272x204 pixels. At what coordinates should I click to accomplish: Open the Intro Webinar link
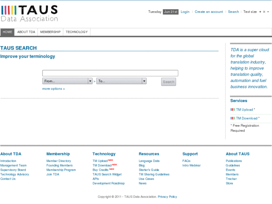coord(191,165)
